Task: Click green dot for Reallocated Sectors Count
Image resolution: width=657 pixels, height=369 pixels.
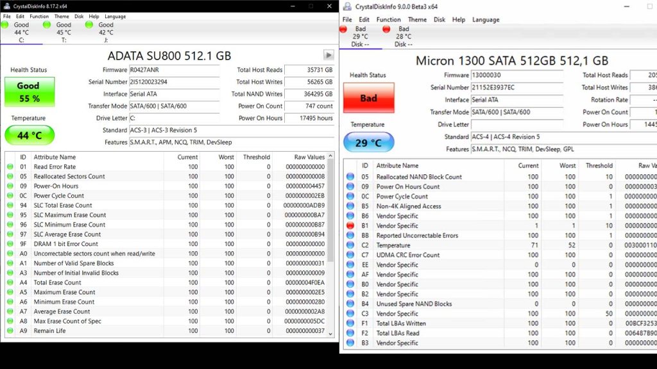Action: (10, 176)
